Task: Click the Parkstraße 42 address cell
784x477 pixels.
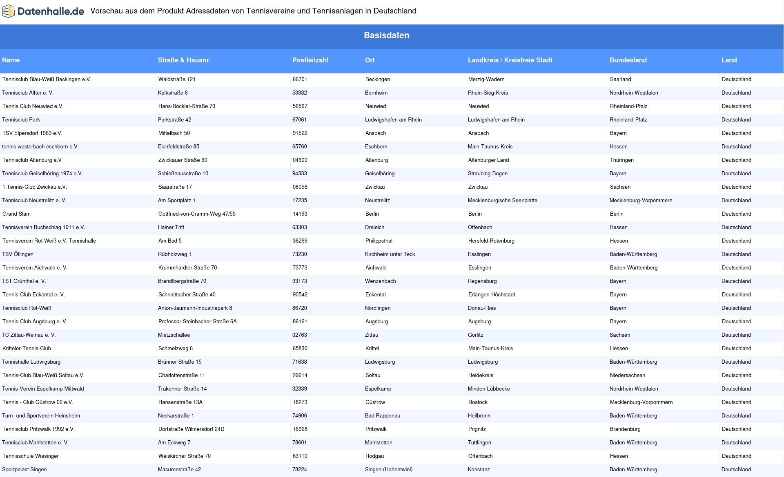Action: pyautogui.click(x=174, y=120)
